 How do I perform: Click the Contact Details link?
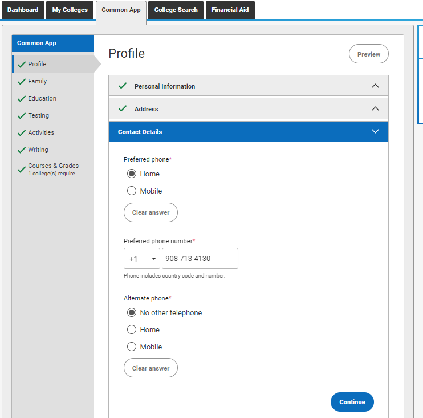tap(140, 132)
